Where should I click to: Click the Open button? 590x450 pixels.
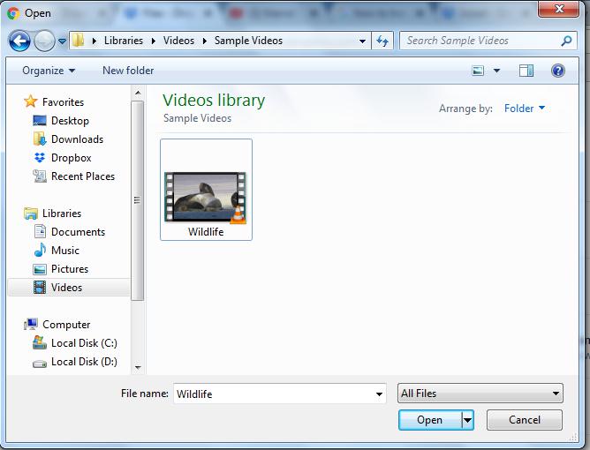430,420
